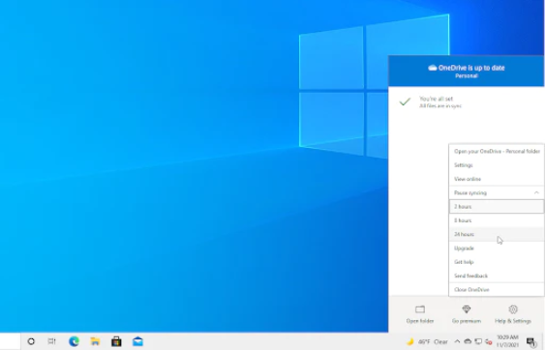The height and width of the screenshot is (350, 545).
Task: Open Microsoft Store from the taskbar
Action: point(116,341)
